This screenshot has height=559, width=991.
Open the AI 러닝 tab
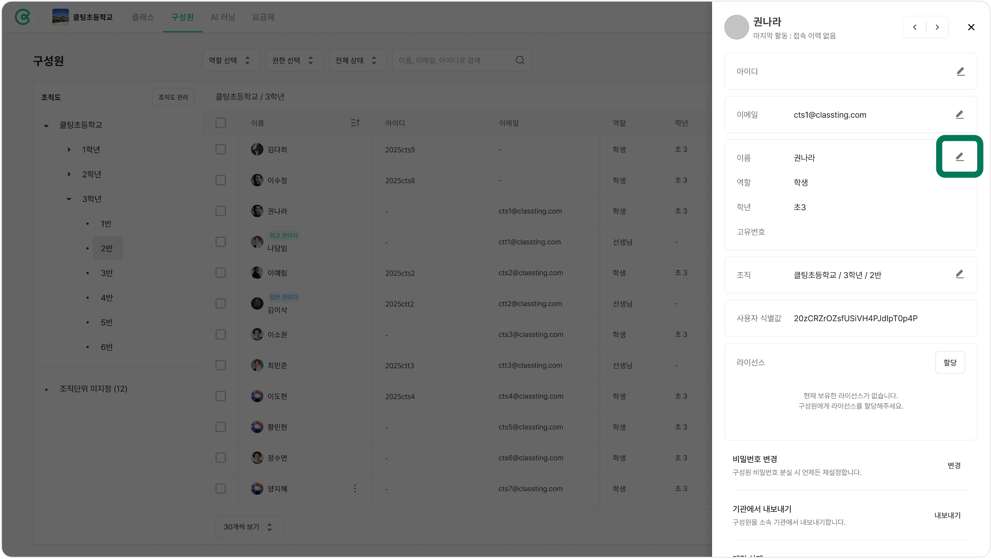coord(223,17)
